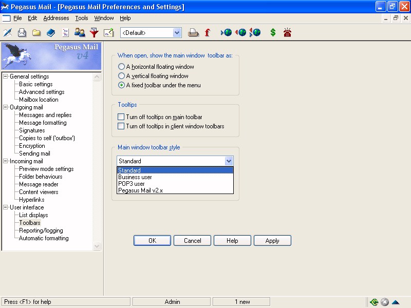Click the Help button beside Cancel

(233, 240)
